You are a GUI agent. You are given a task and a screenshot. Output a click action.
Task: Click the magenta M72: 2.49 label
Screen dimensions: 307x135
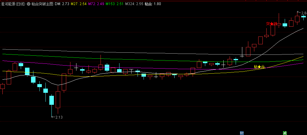pos(96,4)
